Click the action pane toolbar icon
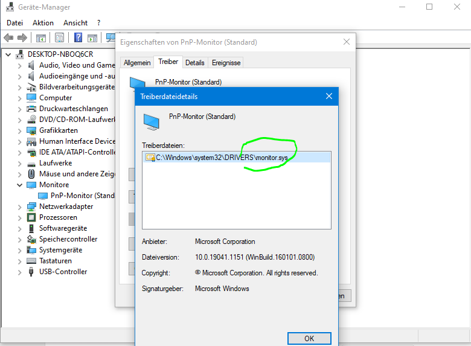 (x=92, y=38)
